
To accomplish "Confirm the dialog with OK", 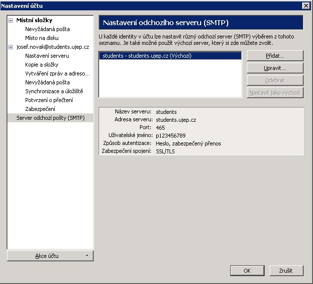I will click(x=247, y=271).
